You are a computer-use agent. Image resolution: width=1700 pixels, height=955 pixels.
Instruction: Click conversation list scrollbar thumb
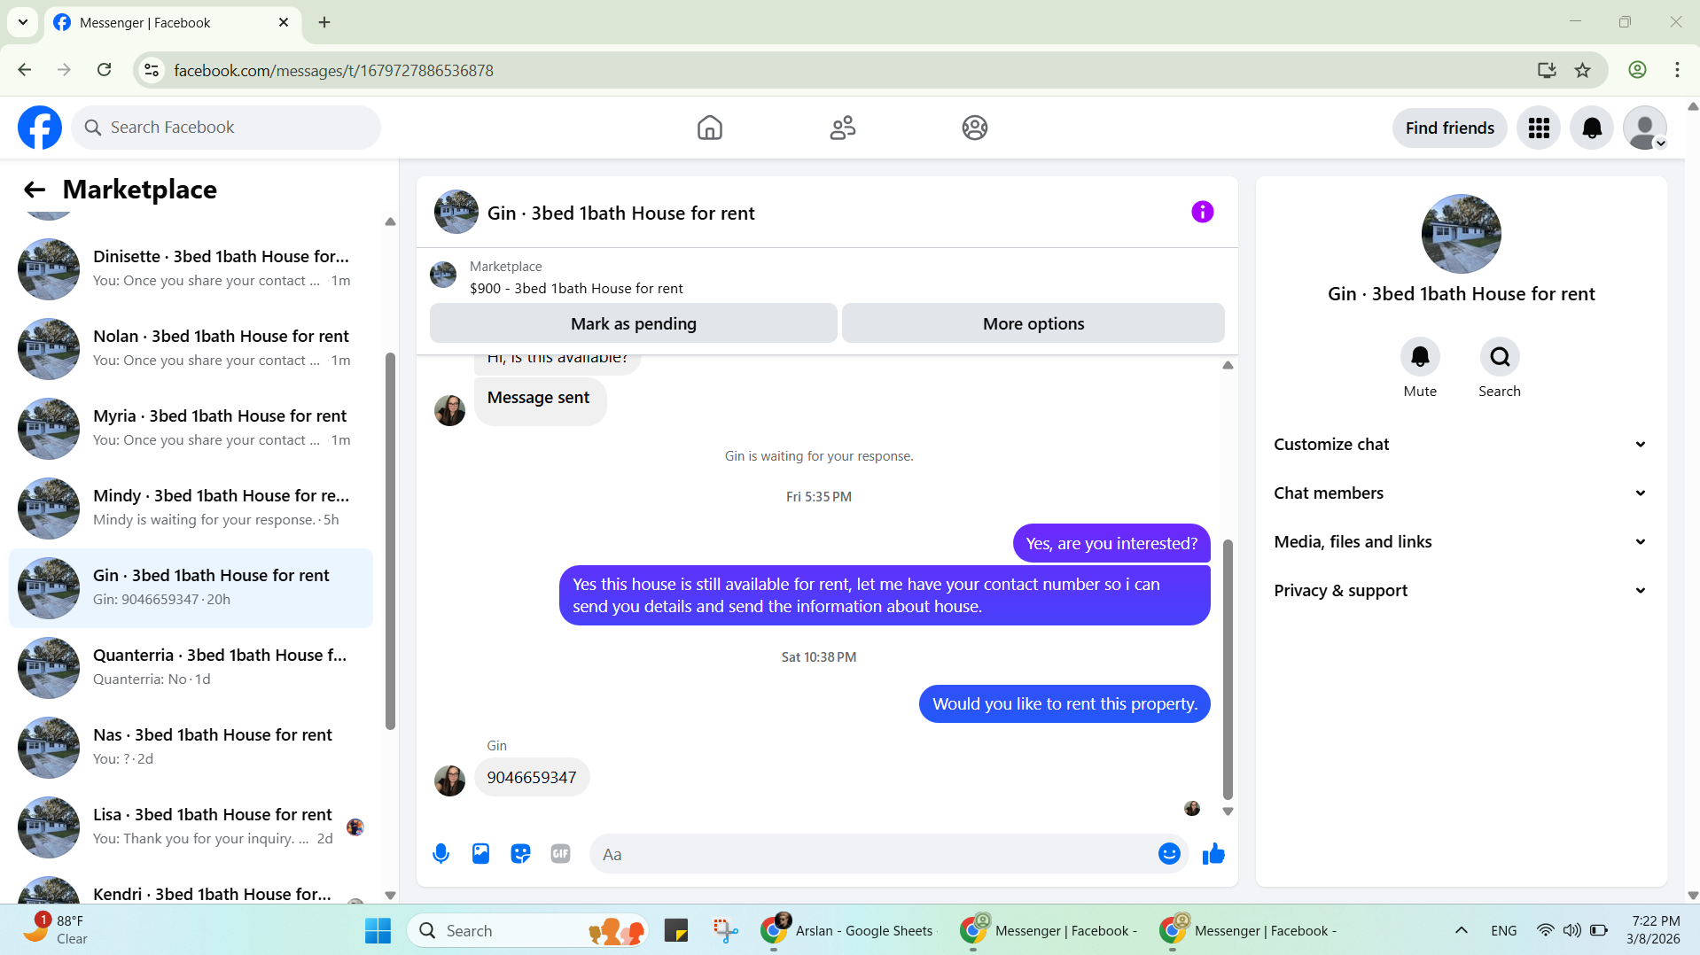tap(390, 540)
